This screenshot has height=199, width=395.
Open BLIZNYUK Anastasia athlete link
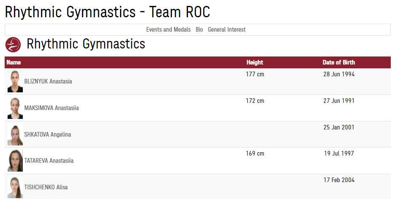pyautogui.click(x=48, y=81)
